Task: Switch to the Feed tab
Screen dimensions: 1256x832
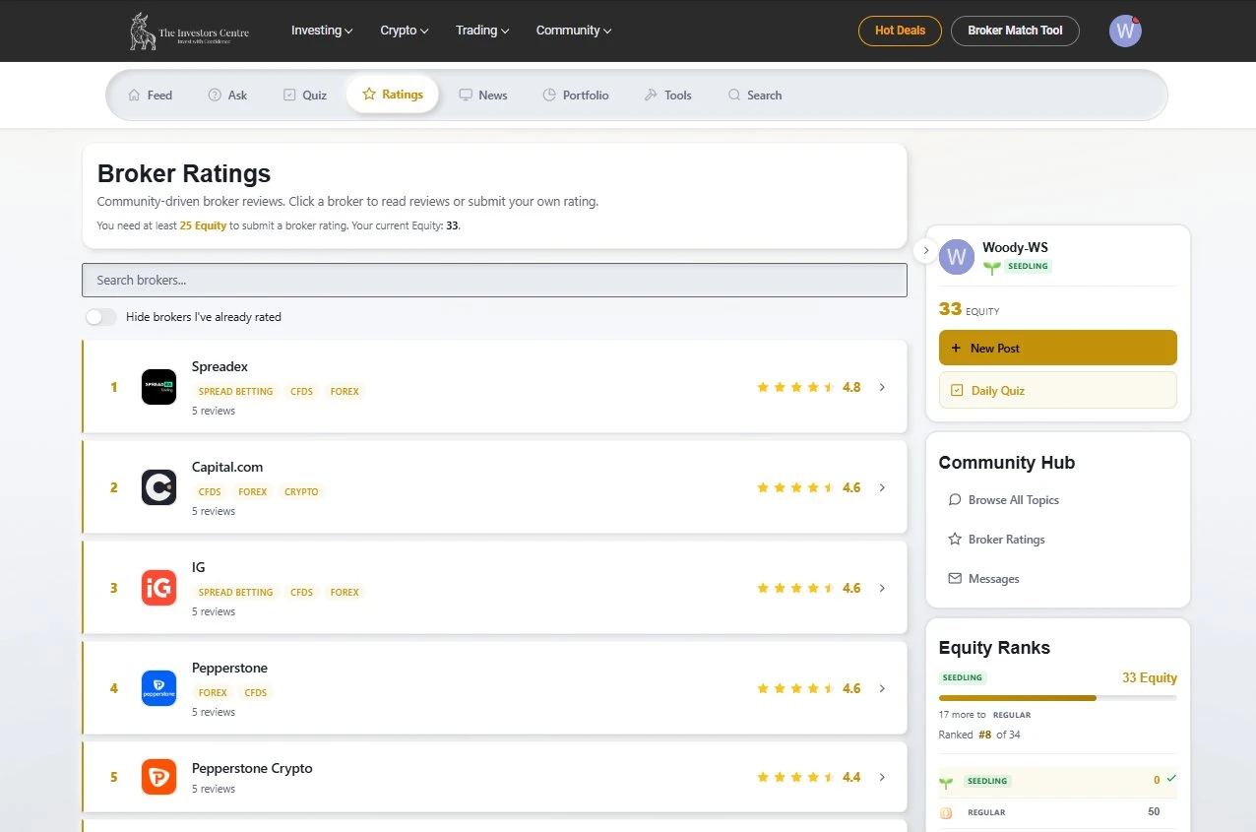Action: pyautogui.click(x=150, y=96)
